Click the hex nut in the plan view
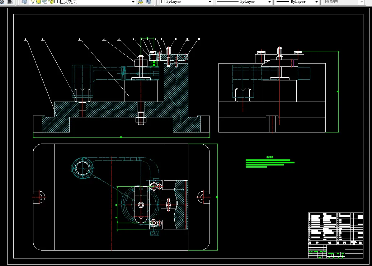Viewport: 372px width, 266px height. [141, 205]
